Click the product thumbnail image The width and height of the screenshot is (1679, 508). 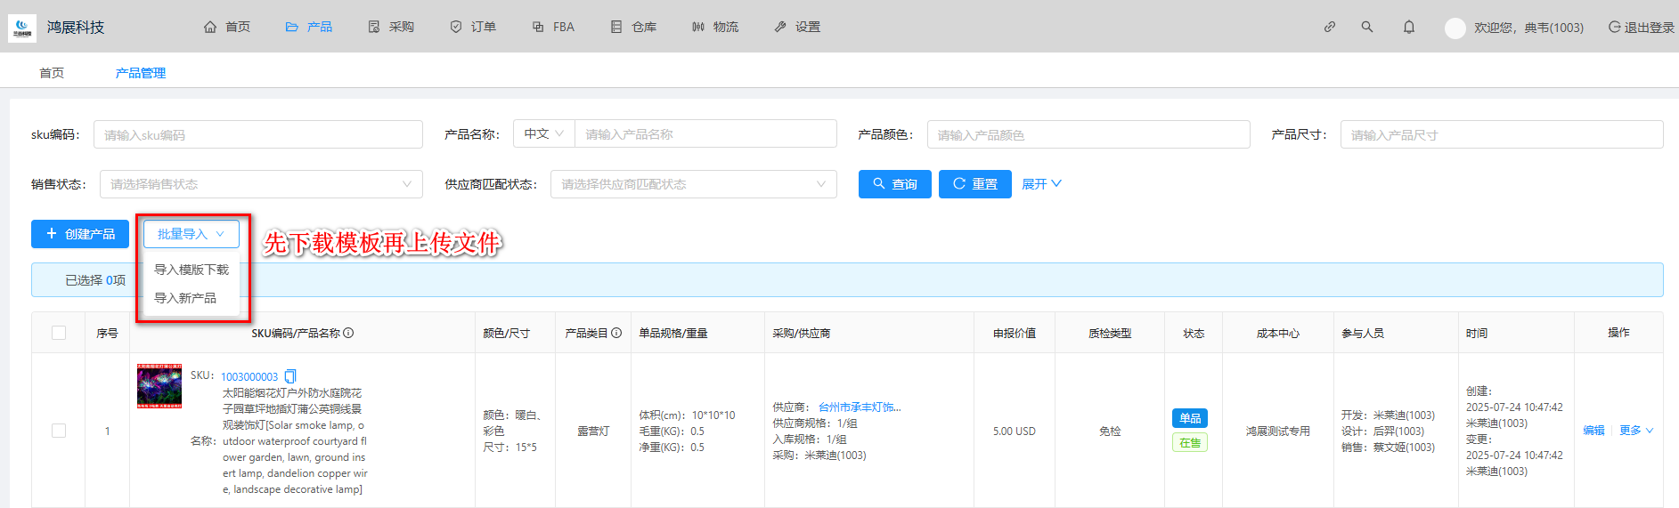pos(159,385)
